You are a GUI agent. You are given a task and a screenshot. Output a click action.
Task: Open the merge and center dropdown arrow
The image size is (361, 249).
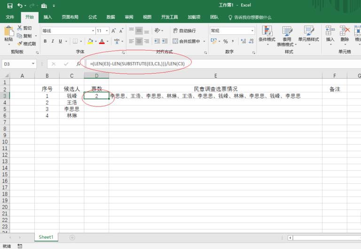(204, 41)
